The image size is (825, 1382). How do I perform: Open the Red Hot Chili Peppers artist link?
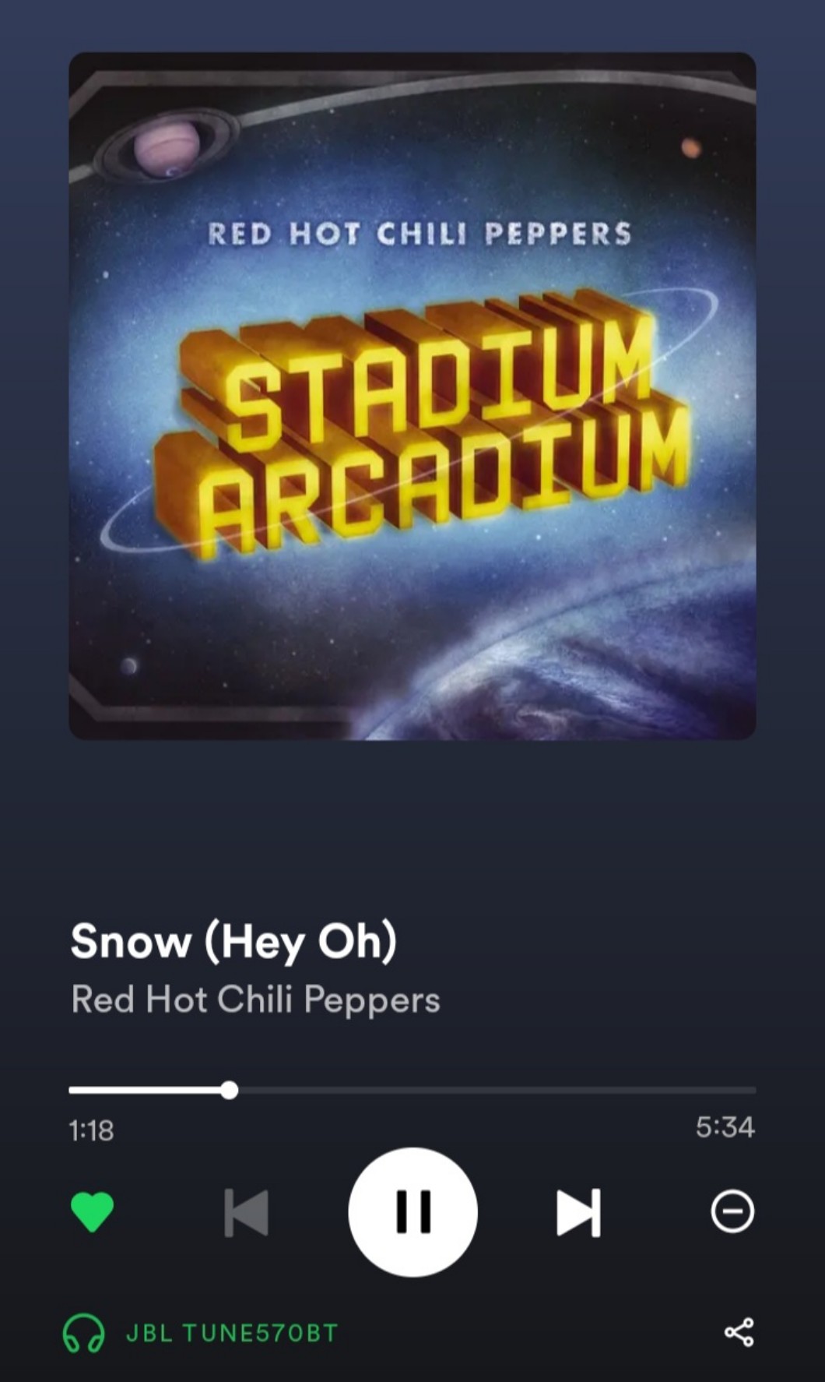255,999
